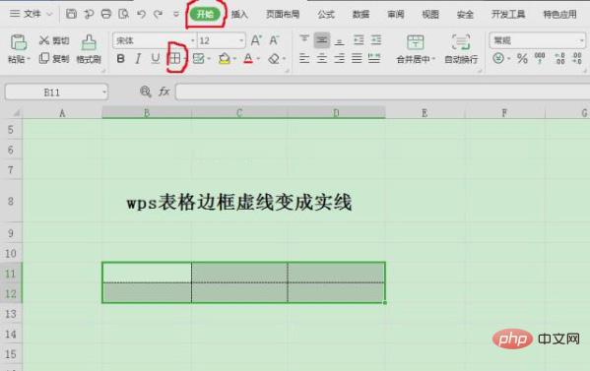Click the decrease indent icon
Screen dimensions: 590x371
point(359,39)
